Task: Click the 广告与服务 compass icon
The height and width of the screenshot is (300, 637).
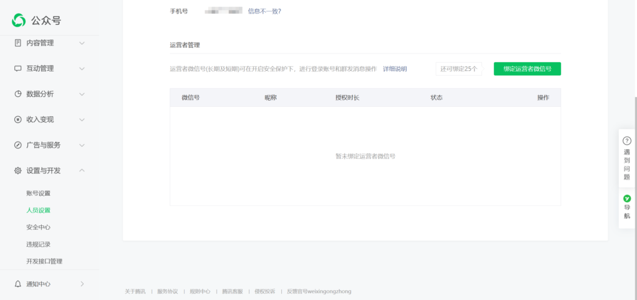Action: pyautogui.click(x=18, y=145)
